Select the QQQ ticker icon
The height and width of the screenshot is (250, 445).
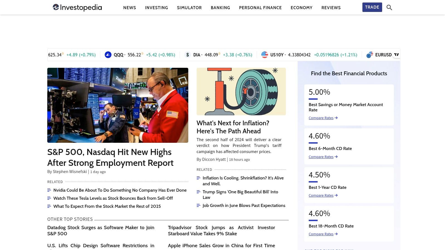click(x=108, y=55)
